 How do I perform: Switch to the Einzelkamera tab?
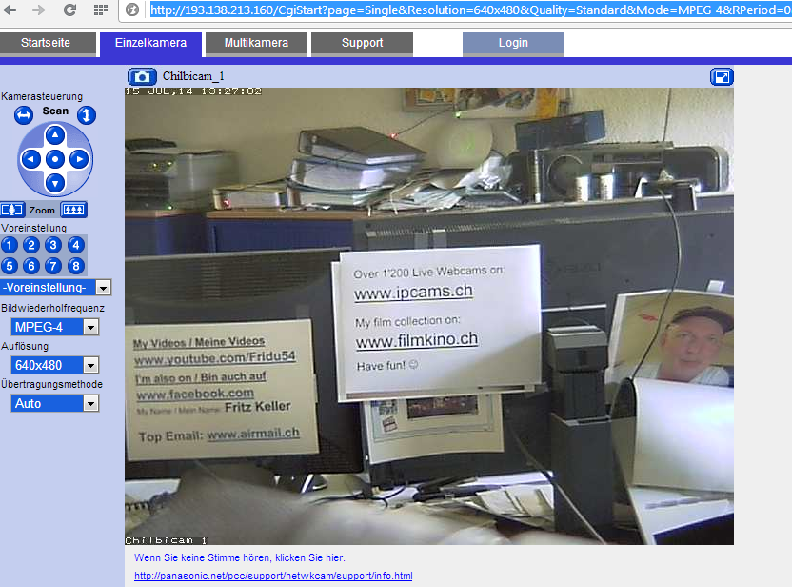tap(150, 44)
